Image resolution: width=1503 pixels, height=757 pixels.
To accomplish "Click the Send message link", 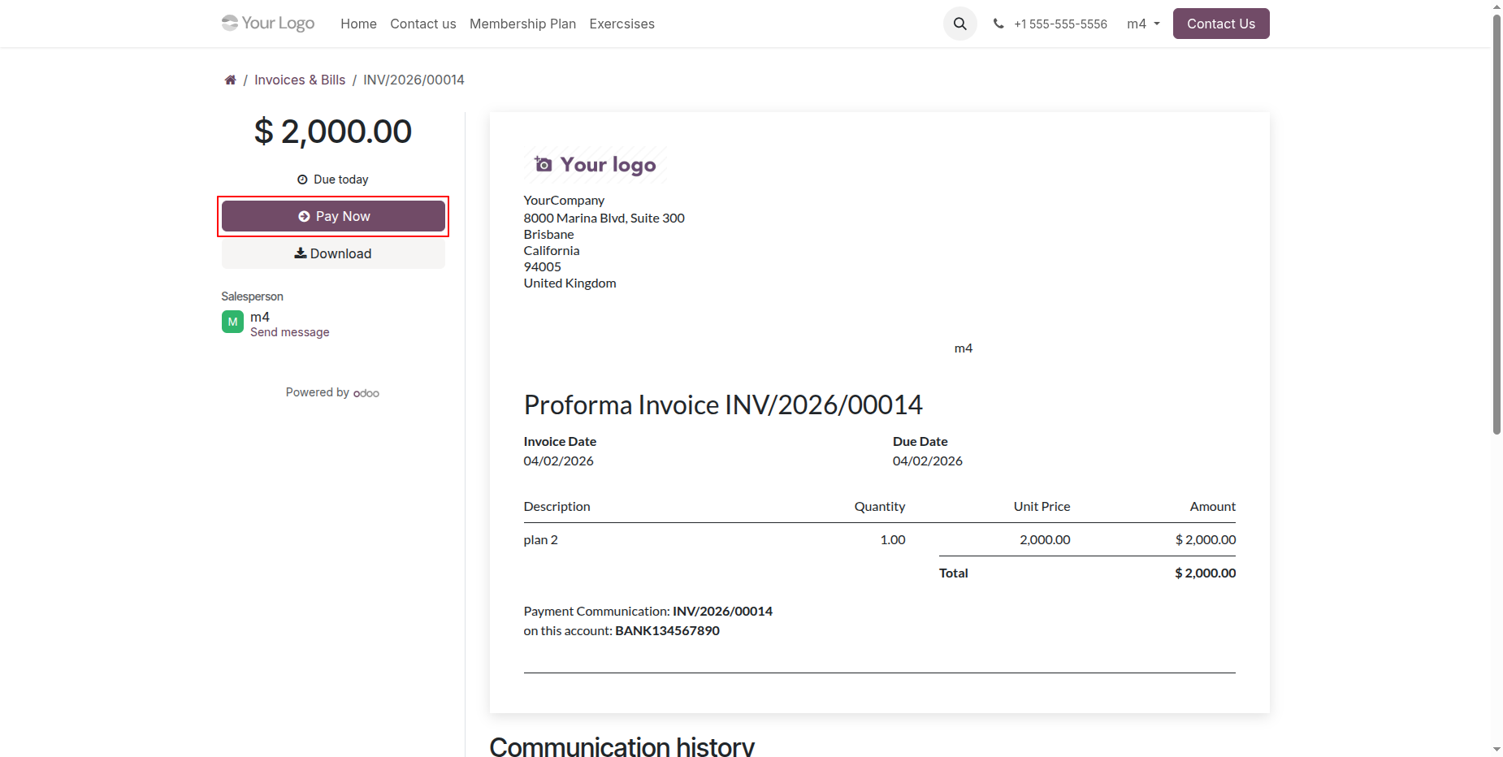I will pyautogui.click(x=290, y=332).
